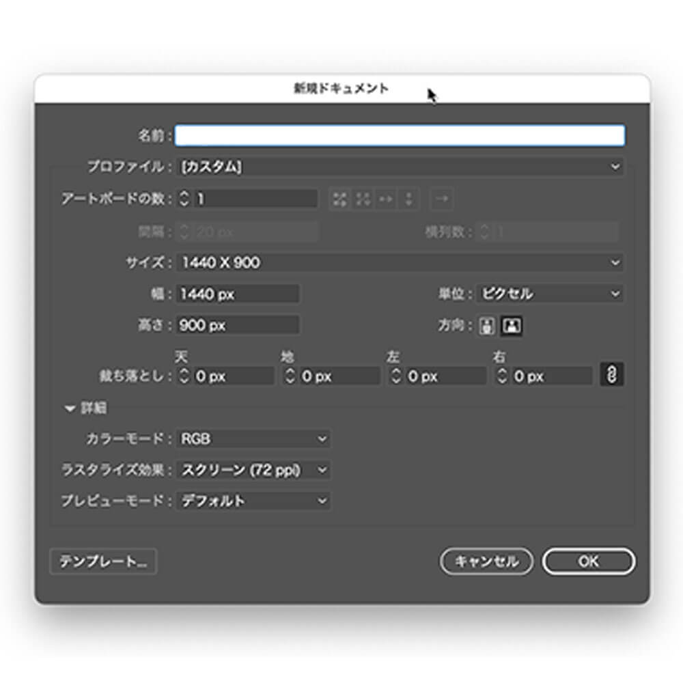Choose arrange by column artboard icon
The width and height of the screenshot is (683, 683).
click(409, 199)
